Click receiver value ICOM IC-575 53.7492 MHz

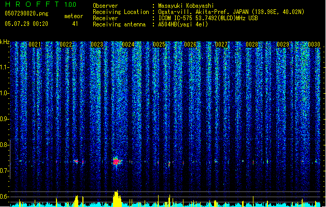tap(208, 18)
